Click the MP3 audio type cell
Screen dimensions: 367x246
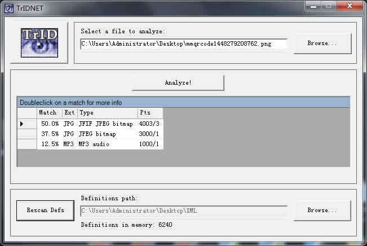pyautogui.click(x=108, y=144)
